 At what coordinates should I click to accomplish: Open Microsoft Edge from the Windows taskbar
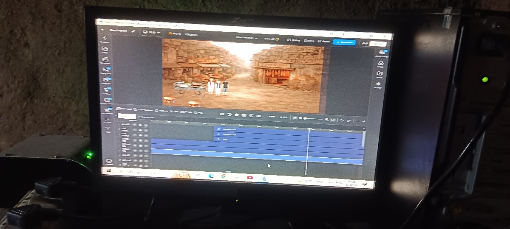(x=211, y=176)
